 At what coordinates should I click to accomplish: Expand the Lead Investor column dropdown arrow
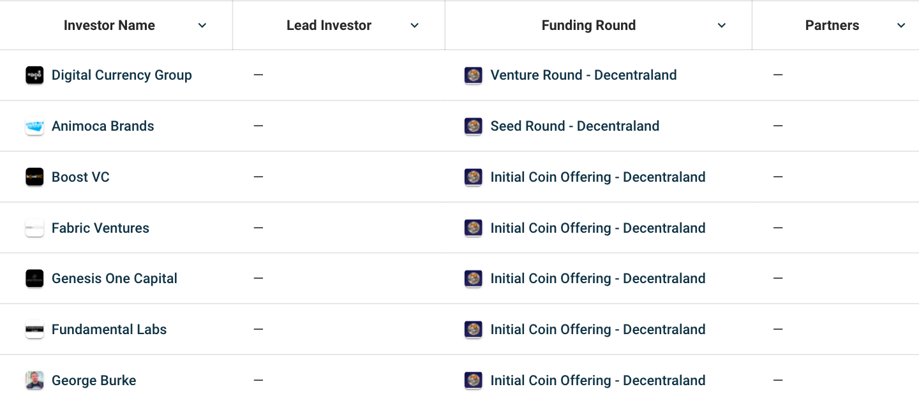click(x=415, y=26)
